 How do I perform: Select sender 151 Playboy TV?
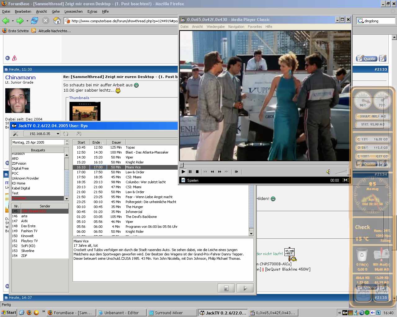coord(40,241)
